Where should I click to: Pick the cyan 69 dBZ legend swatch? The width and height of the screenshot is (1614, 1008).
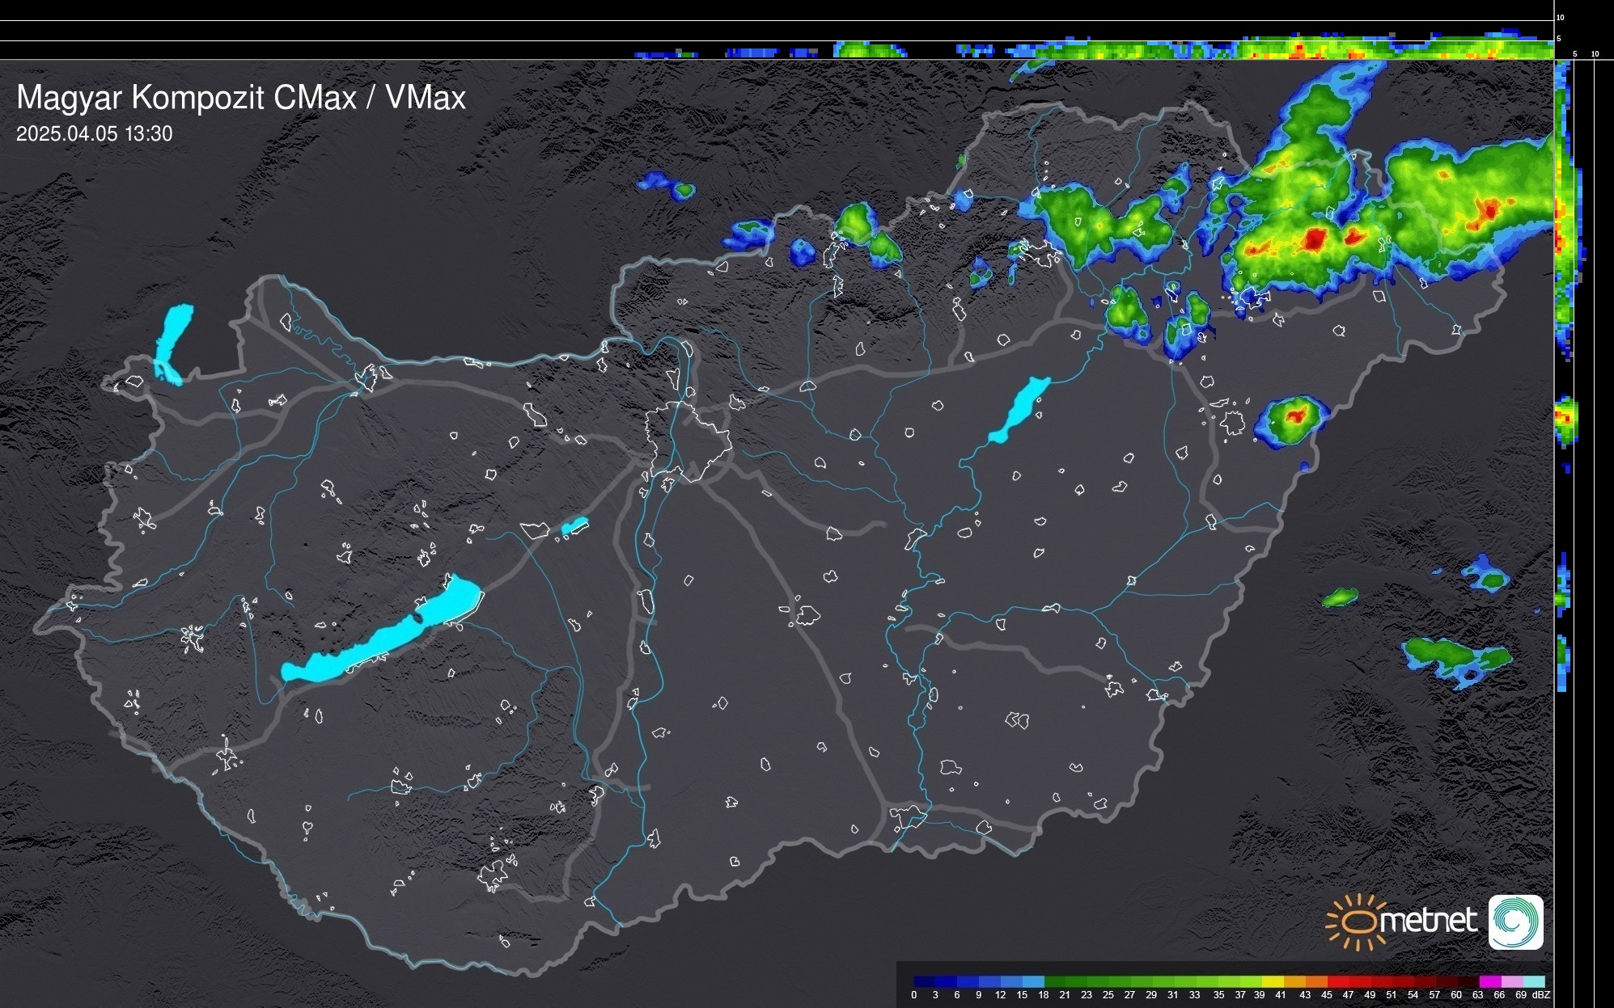(x=1534, y=981)
